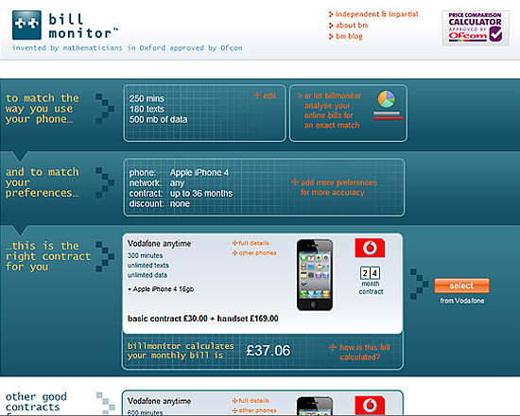The image size is (520, 416).
Task: Click the '250 mins' usage text
Action: (147, 98)
